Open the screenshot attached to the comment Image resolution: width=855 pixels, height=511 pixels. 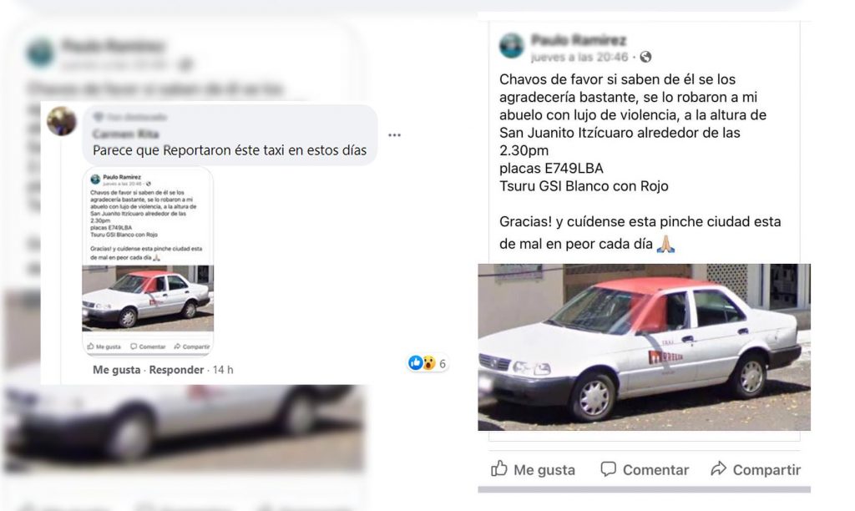pos(148,261)
